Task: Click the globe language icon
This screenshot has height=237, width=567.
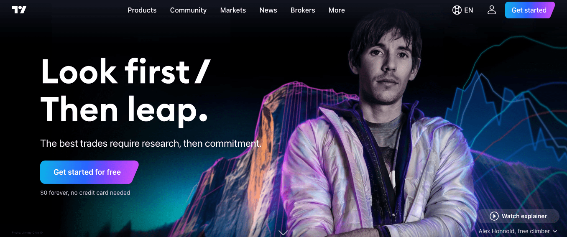Action: (457, 10)
